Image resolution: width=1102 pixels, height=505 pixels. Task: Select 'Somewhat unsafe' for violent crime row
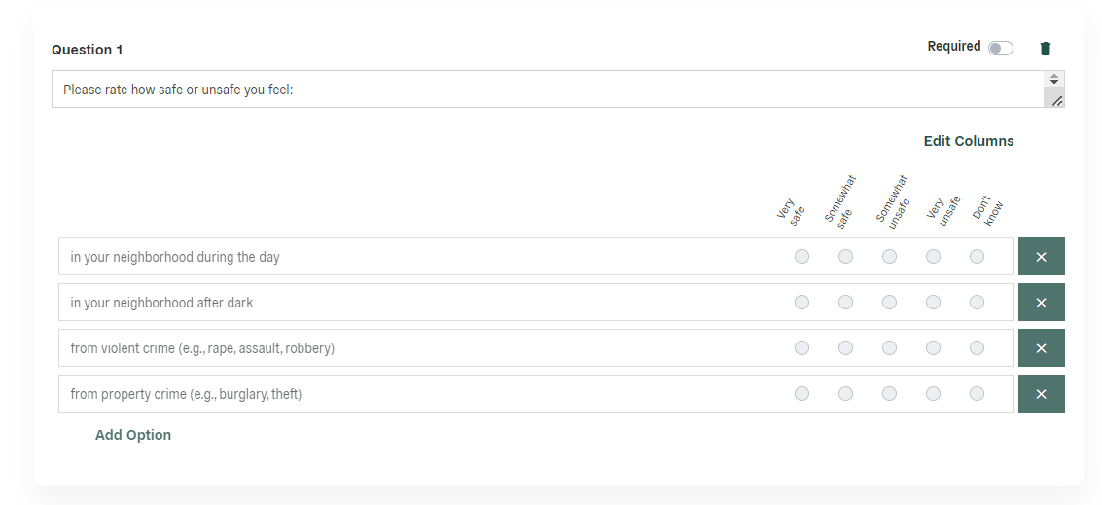click(889, 348)
